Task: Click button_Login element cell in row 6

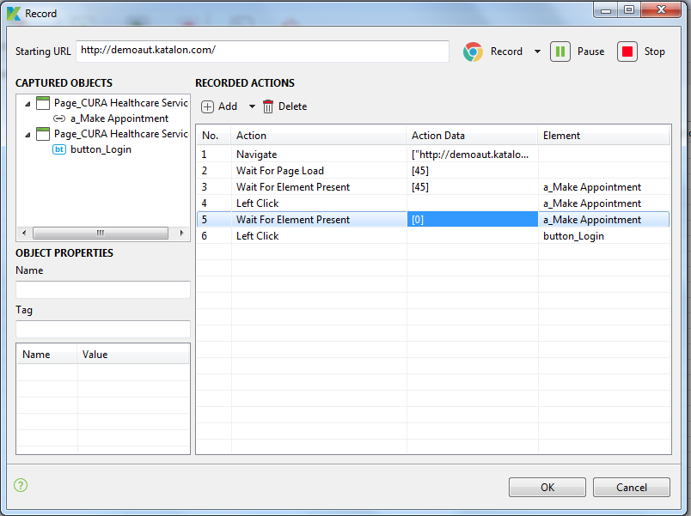Action: [603, 236]
